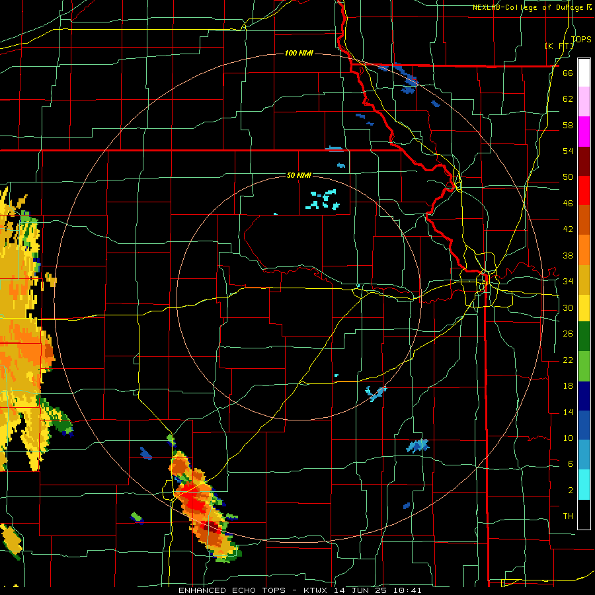Click the 50 NMI range ring label

click(299, 175)
